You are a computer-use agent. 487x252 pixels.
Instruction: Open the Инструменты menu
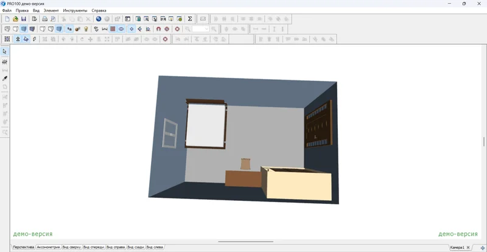pyautogui.click(x=74, y=10)
